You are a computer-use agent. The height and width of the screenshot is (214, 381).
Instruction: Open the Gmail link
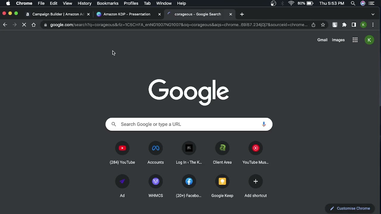point(322,40)
